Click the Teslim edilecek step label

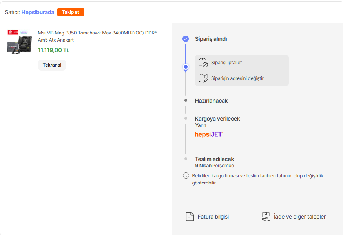pyautogui.click(x=214, y=159)
